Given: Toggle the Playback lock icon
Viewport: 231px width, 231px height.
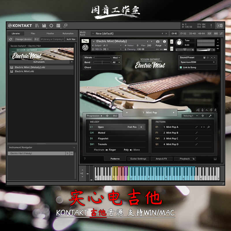Looking at the screenshot, I should [x=193, y=159].
